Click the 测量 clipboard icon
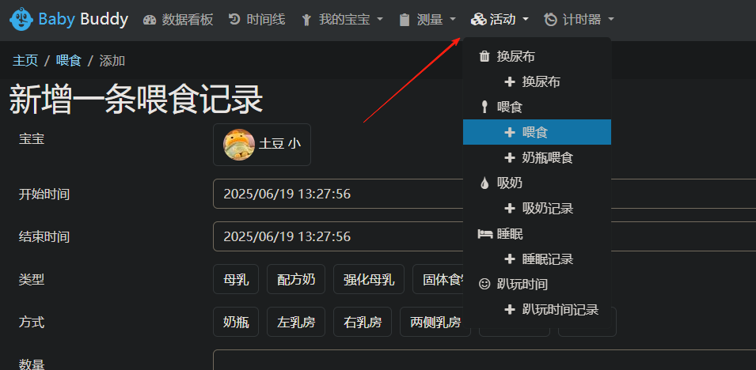This screenshot has width=756, height=370. [x=405, y=20]
